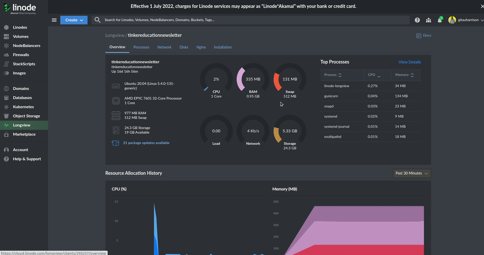Switch to the Disks tab

coord(184,47)
